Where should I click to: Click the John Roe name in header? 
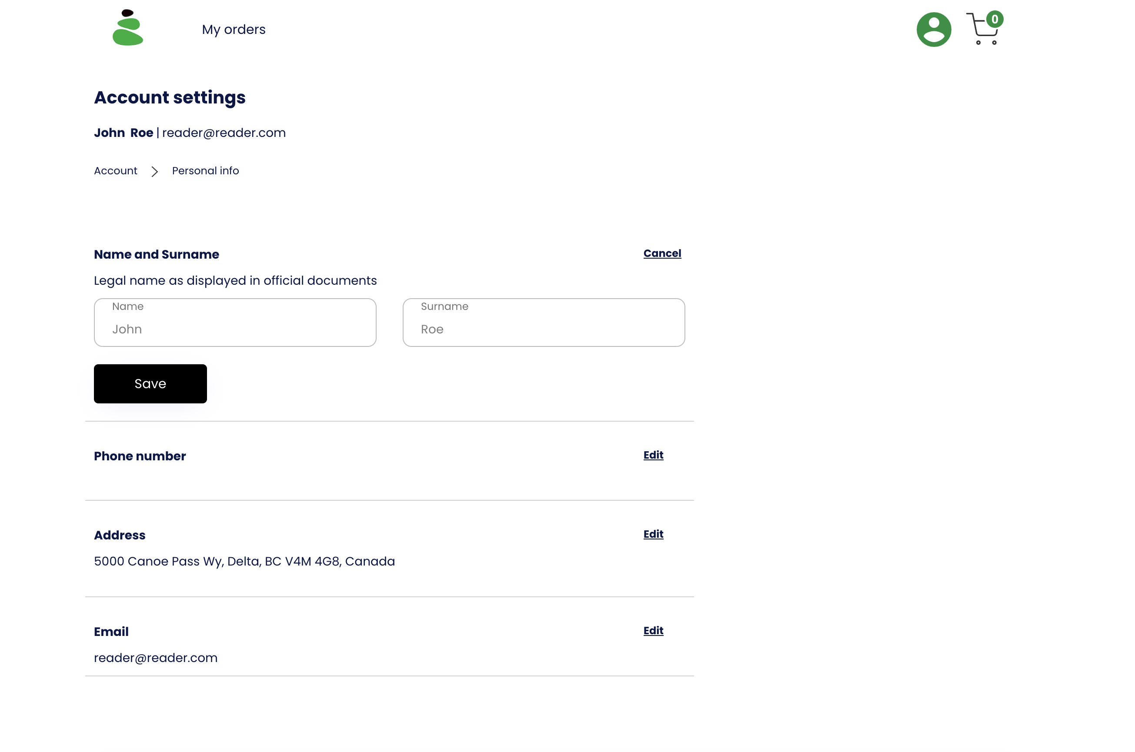click(x=124, y=133)
